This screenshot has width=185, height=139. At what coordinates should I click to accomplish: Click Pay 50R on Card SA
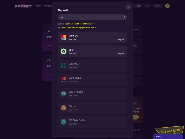pos(121,39)
